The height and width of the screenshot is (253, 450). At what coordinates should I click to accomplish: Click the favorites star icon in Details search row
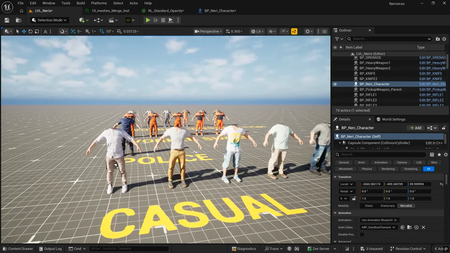[x=439, y=155]
